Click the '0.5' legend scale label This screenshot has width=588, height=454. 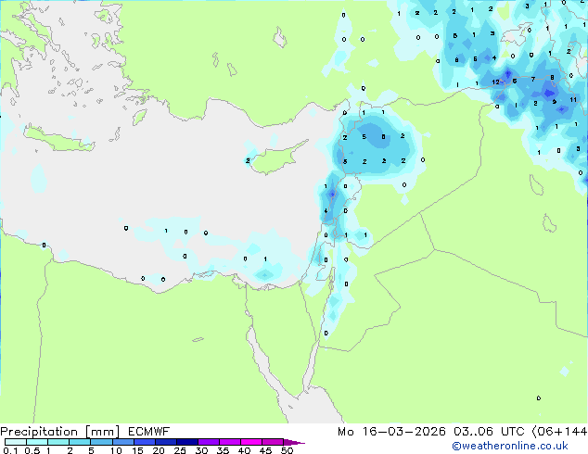[32, 450]
